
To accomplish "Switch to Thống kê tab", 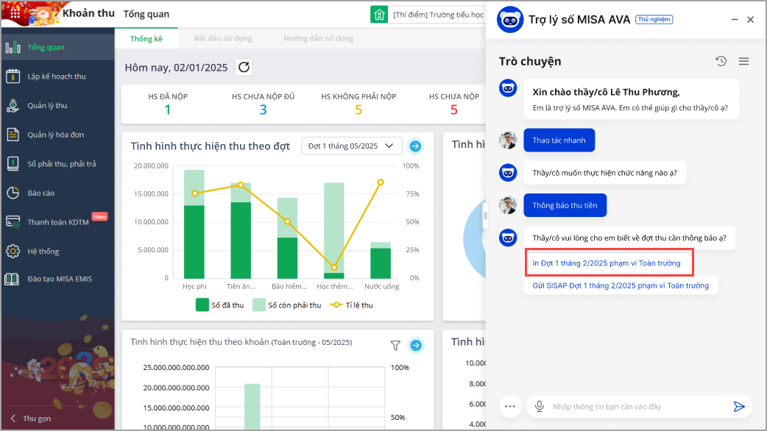I will click(146, 38).
